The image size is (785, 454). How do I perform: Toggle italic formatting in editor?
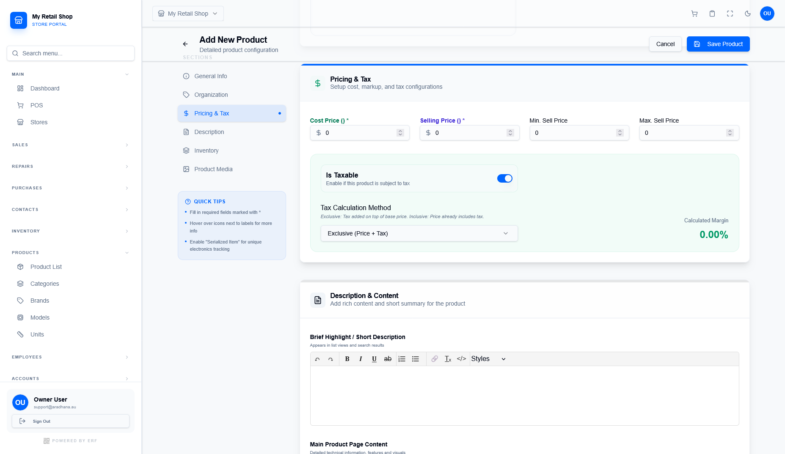coord(361,359)
